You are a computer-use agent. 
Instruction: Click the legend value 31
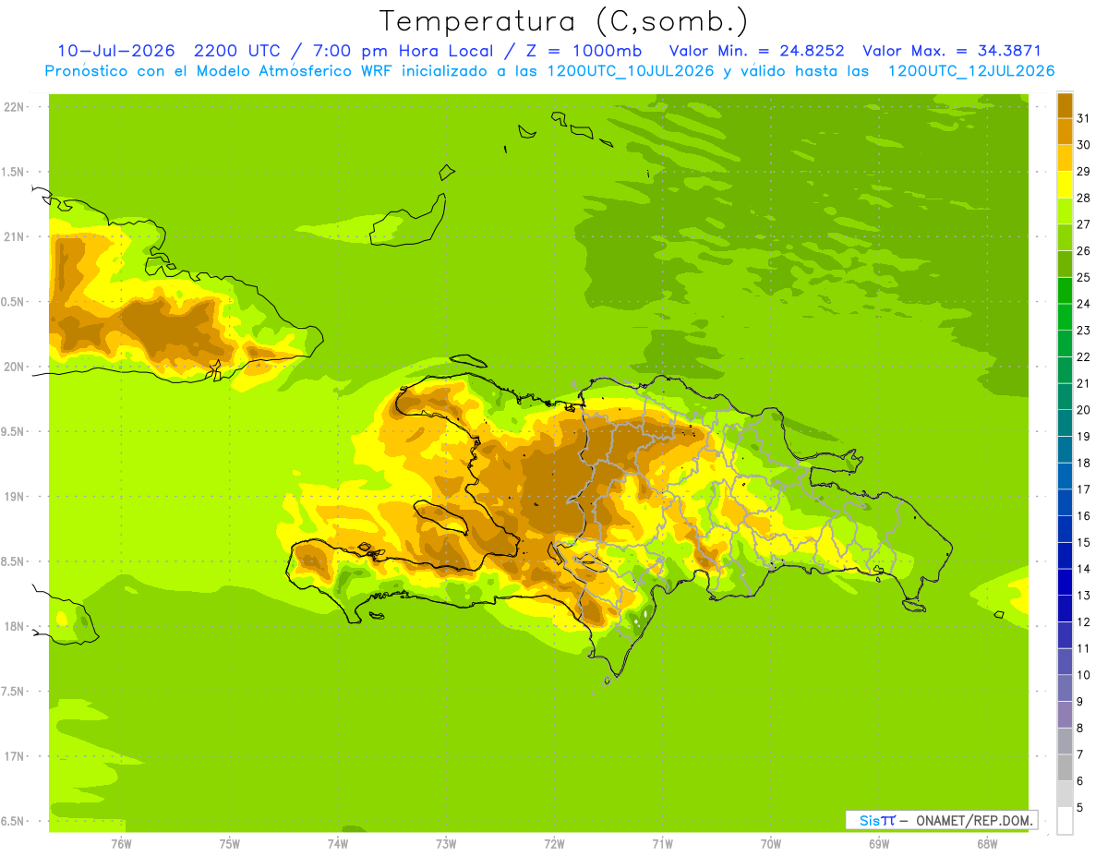coord(1083,118)
